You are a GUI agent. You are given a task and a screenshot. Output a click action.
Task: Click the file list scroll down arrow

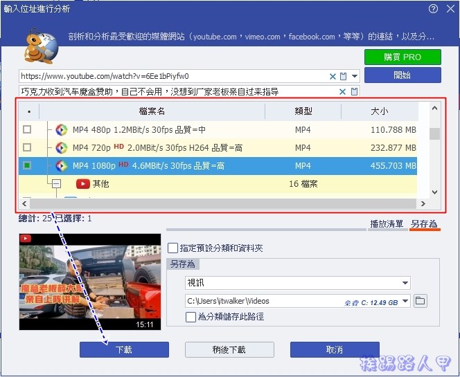click(435, 192)
